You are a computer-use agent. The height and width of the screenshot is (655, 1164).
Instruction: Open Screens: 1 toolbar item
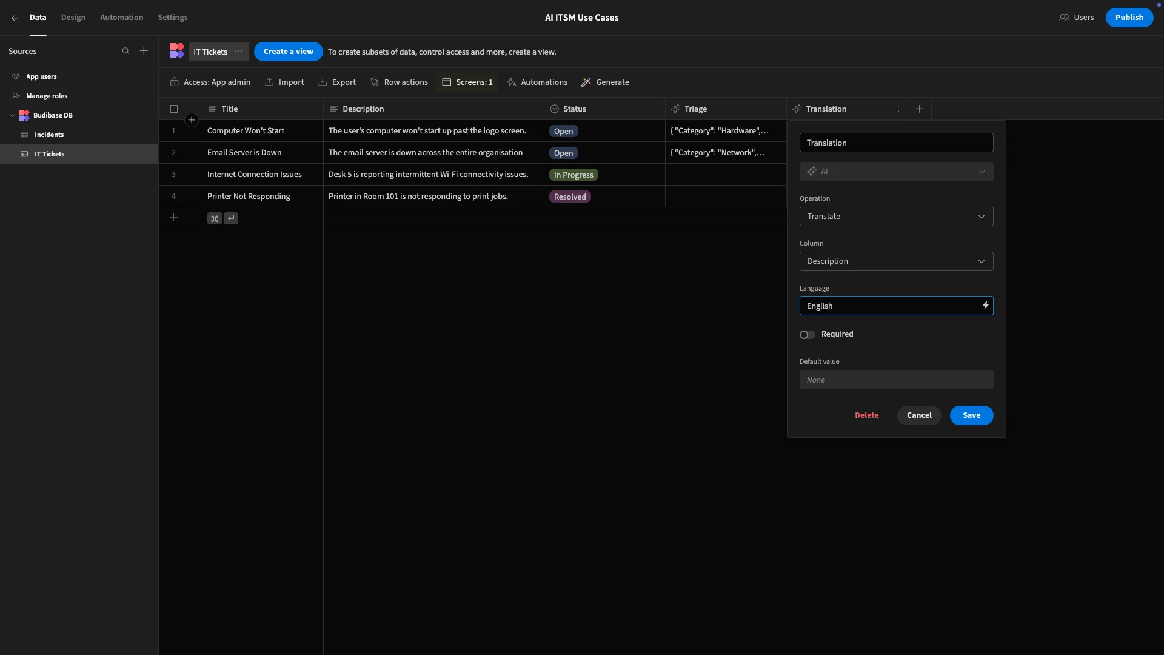(x=467, y=82)
